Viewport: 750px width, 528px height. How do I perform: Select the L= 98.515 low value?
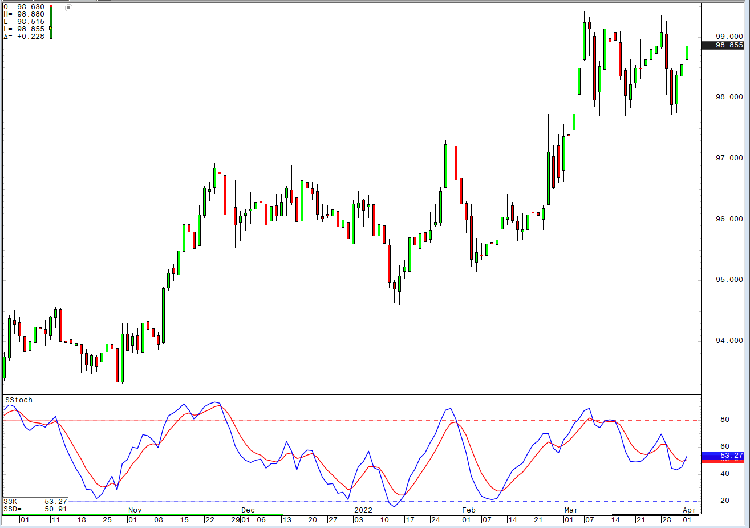tap(24, 22)
